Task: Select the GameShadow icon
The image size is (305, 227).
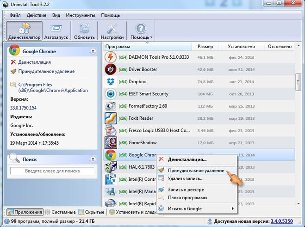Action: click(x=111, y=143)
